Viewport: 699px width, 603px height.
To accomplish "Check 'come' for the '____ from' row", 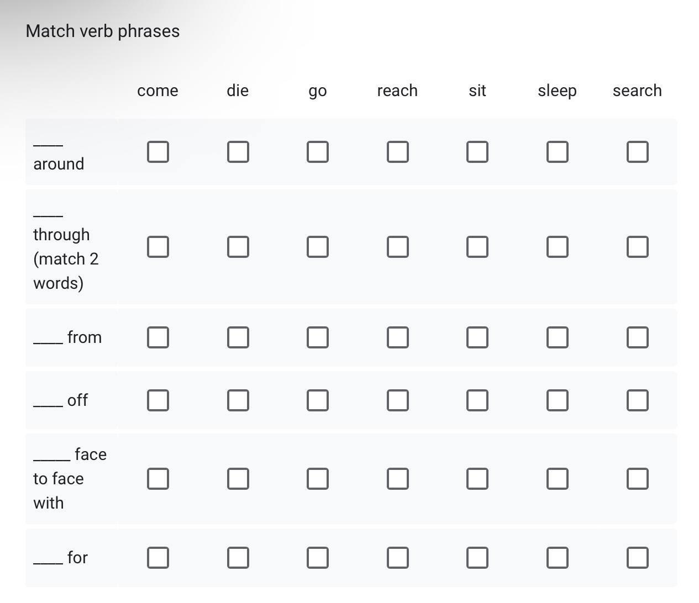I will click(157, 337).
